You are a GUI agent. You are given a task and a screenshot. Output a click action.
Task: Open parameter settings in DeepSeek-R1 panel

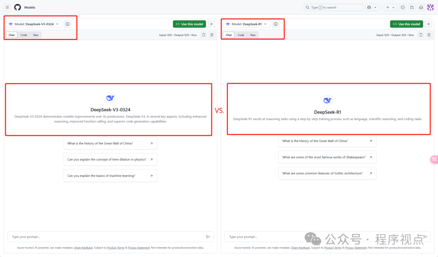pos(429,35)
